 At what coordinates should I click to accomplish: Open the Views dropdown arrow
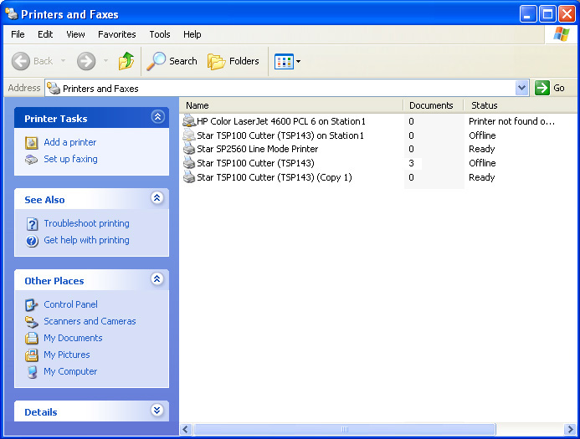point(298,61)
